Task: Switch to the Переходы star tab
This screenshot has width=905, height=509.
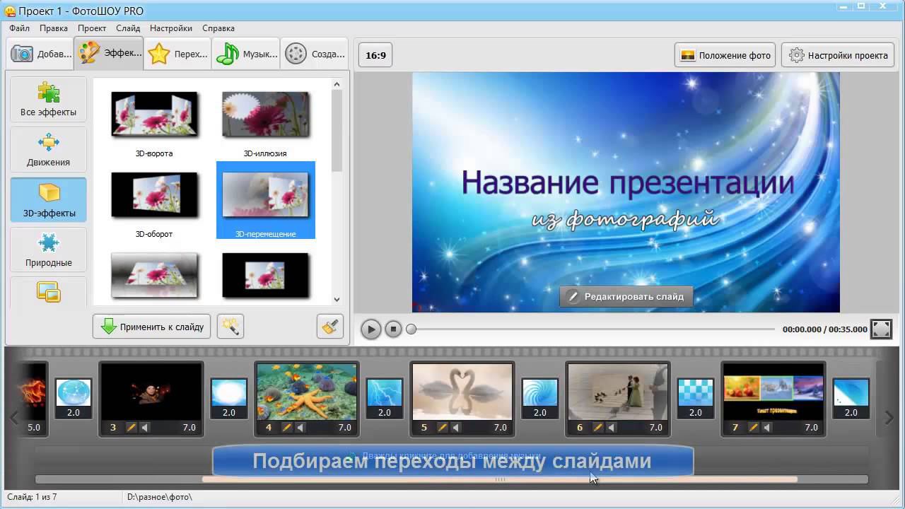Action: (177, 54)
